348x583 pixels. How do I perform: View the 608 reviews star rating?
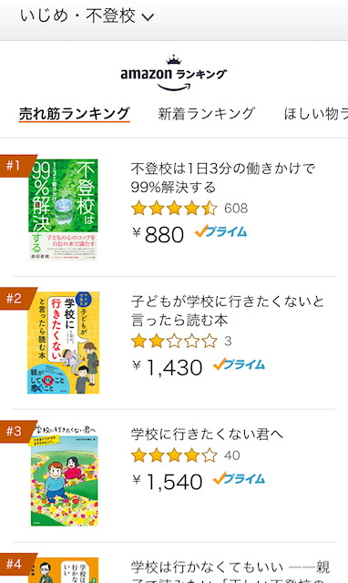click(x=189, y=209)
